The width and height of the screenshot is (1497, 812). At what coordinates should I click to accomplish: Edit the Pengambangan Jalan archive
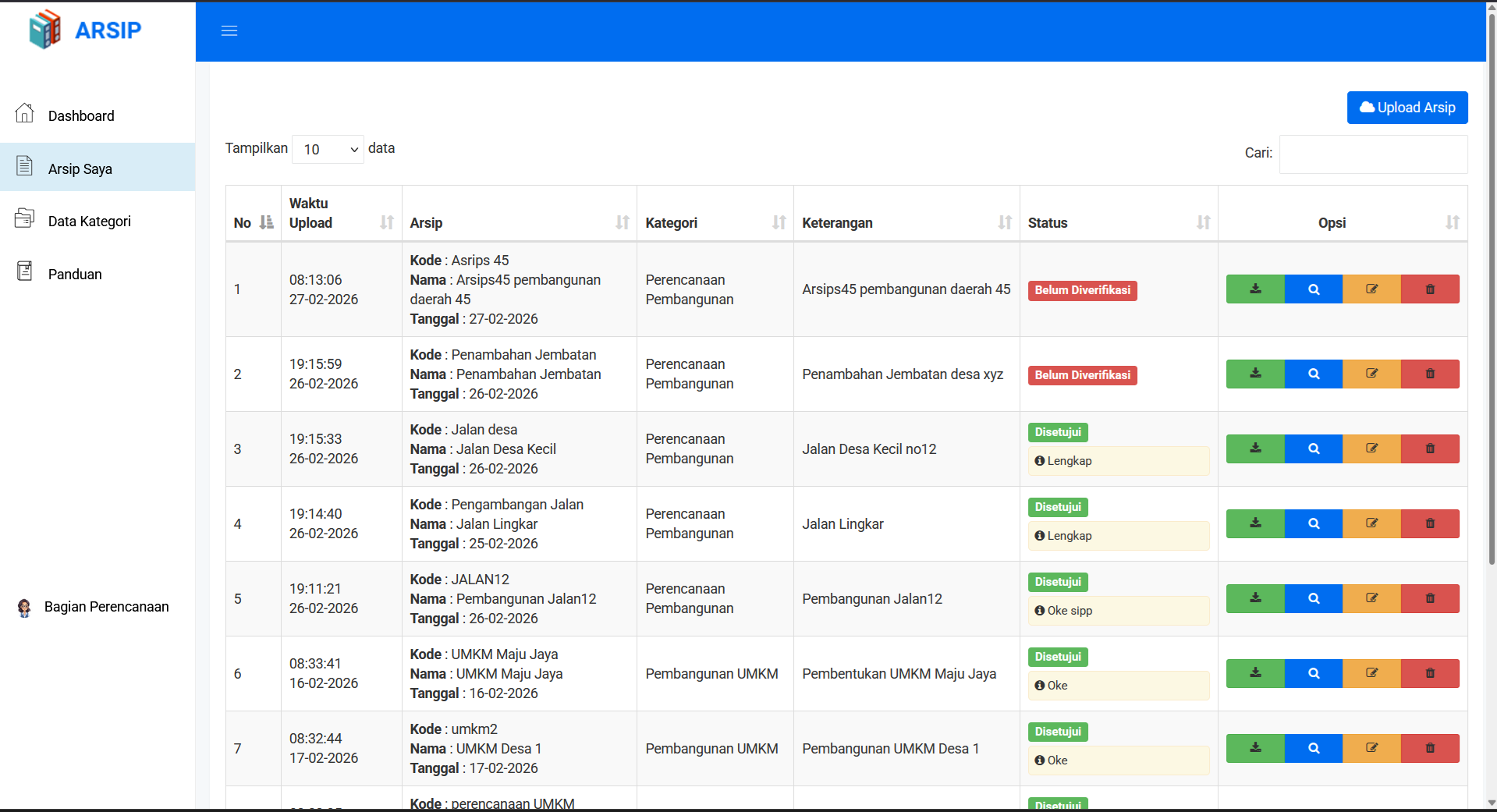point(1371,523)
